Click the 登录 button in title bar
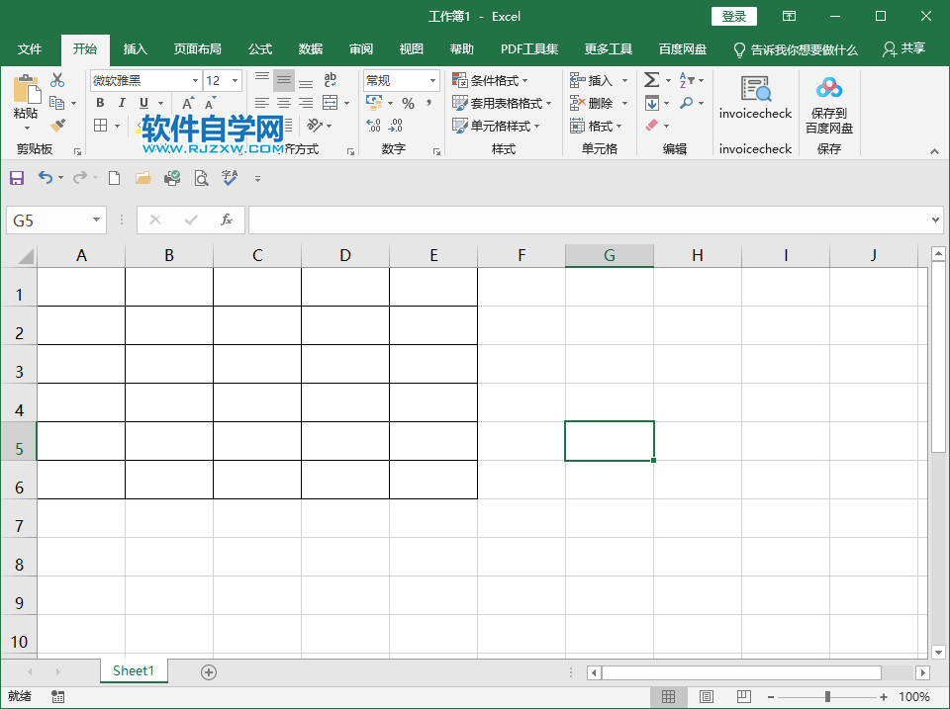Screen dimensions: 950x709 (734, 16)
